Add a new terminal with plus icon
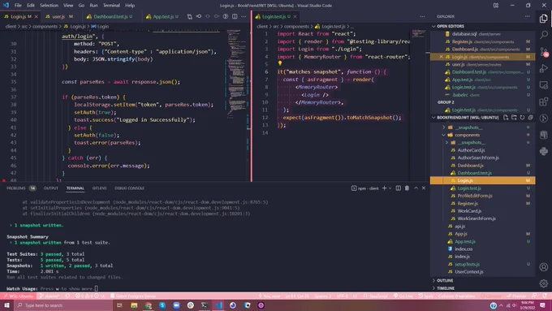Screen dimensions: 552x311 click(x=385, y=188)
